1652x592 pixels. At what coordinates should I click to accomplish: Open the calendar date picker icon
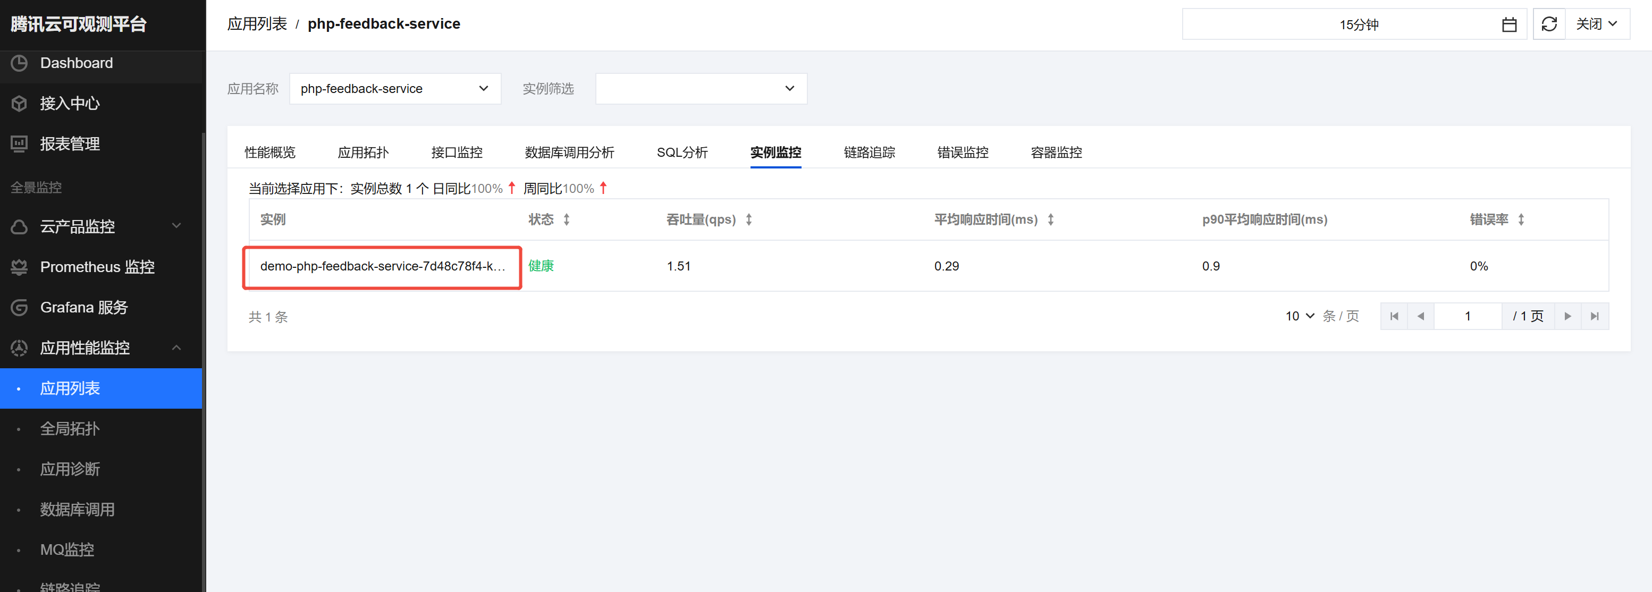click(1509, 24)
